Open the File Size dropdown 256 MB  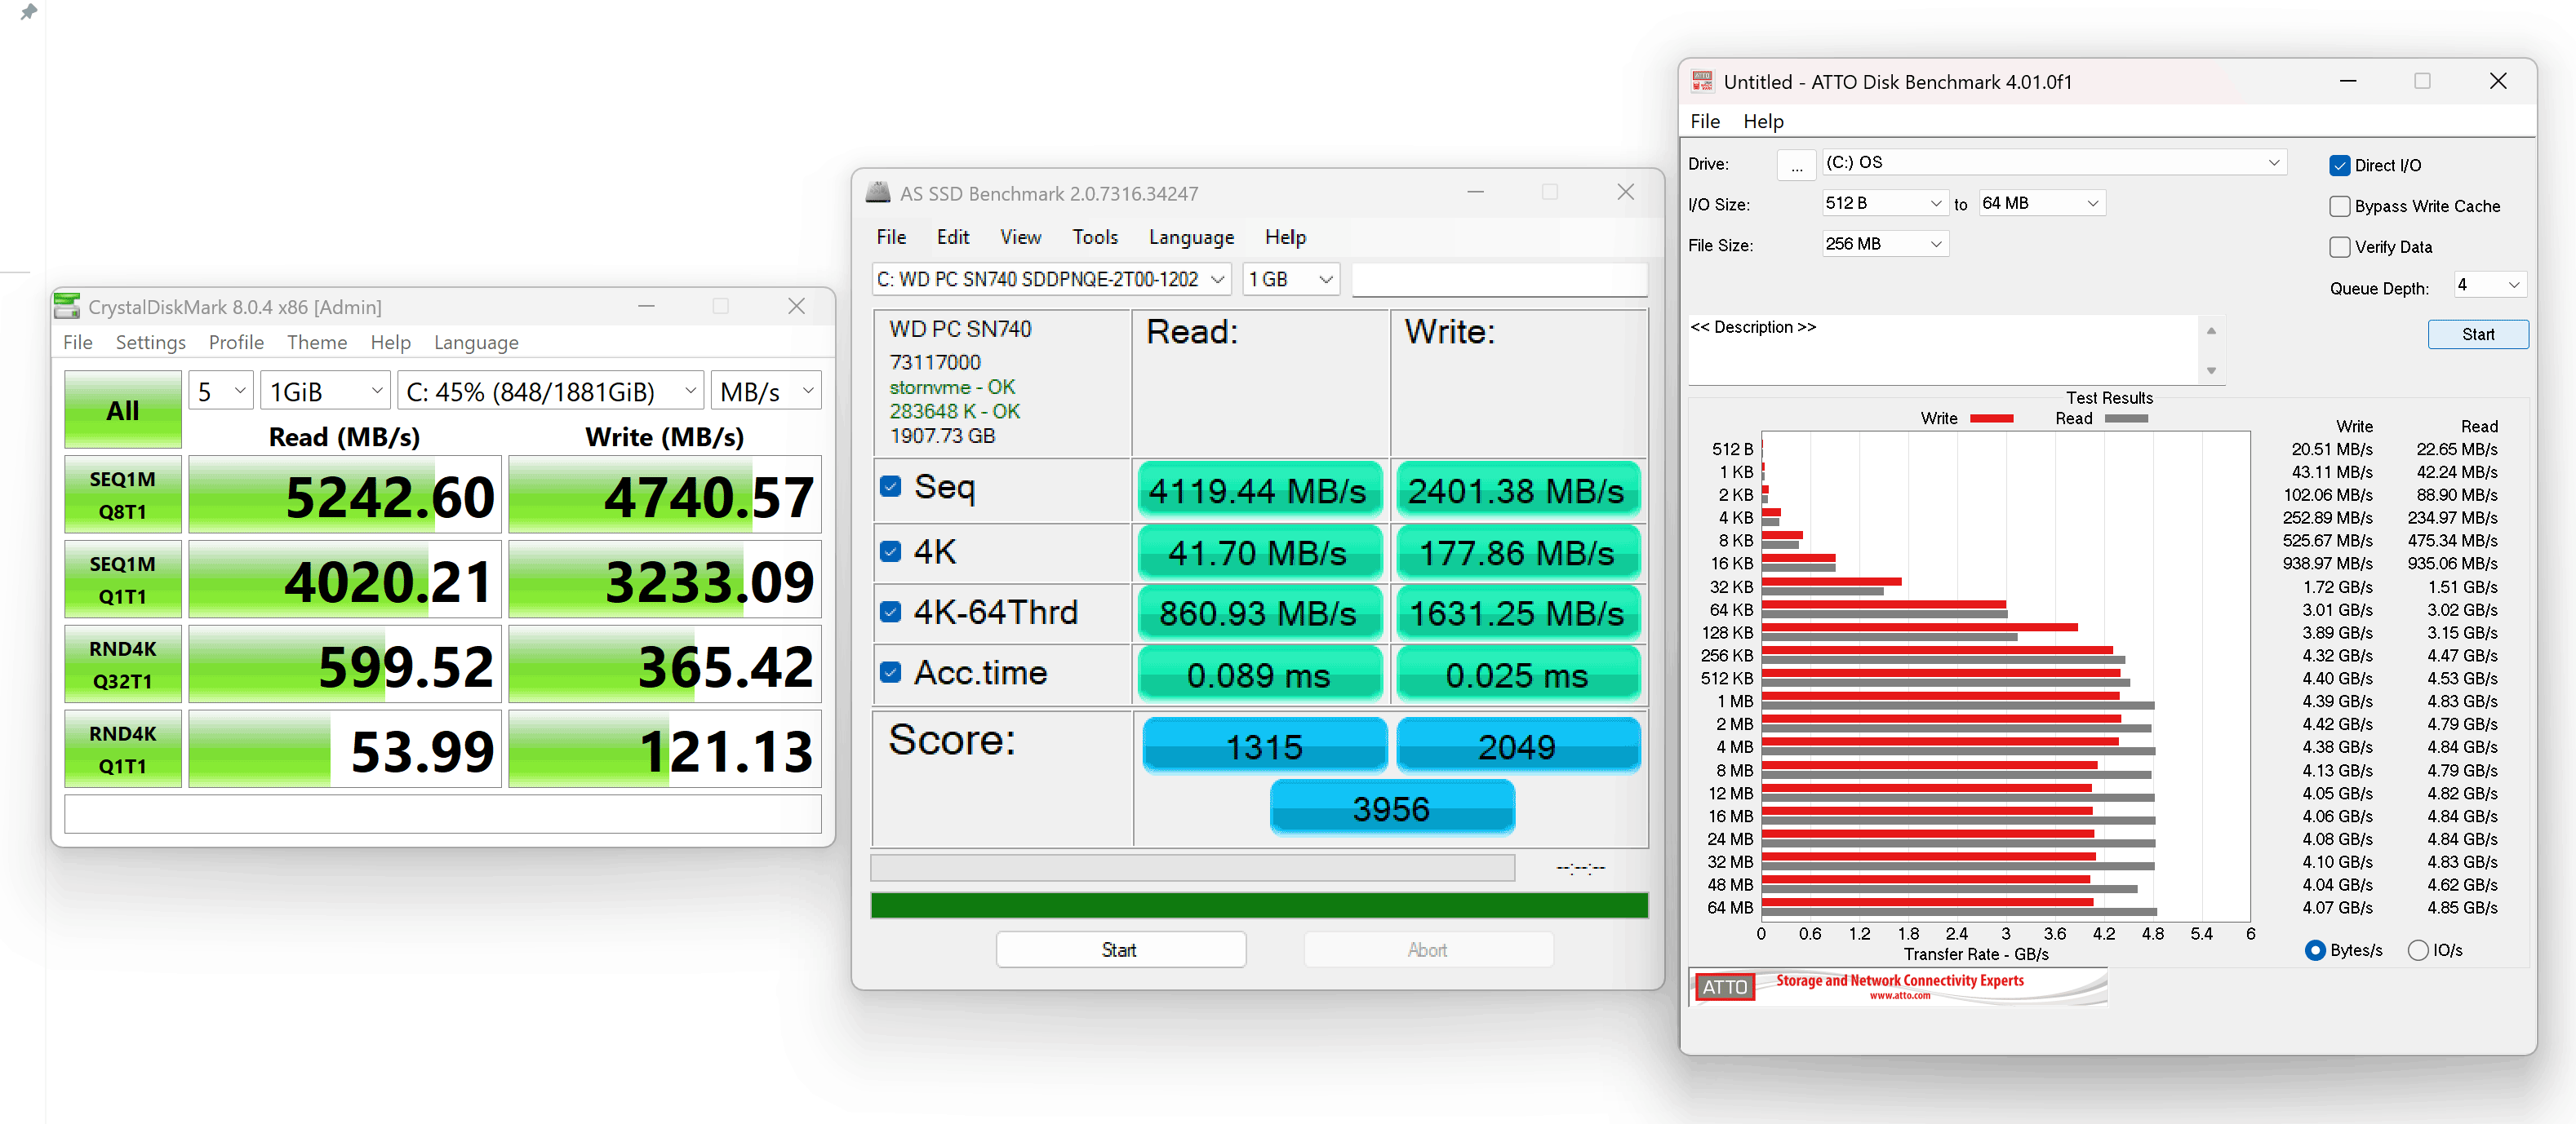coord(1885,244)
